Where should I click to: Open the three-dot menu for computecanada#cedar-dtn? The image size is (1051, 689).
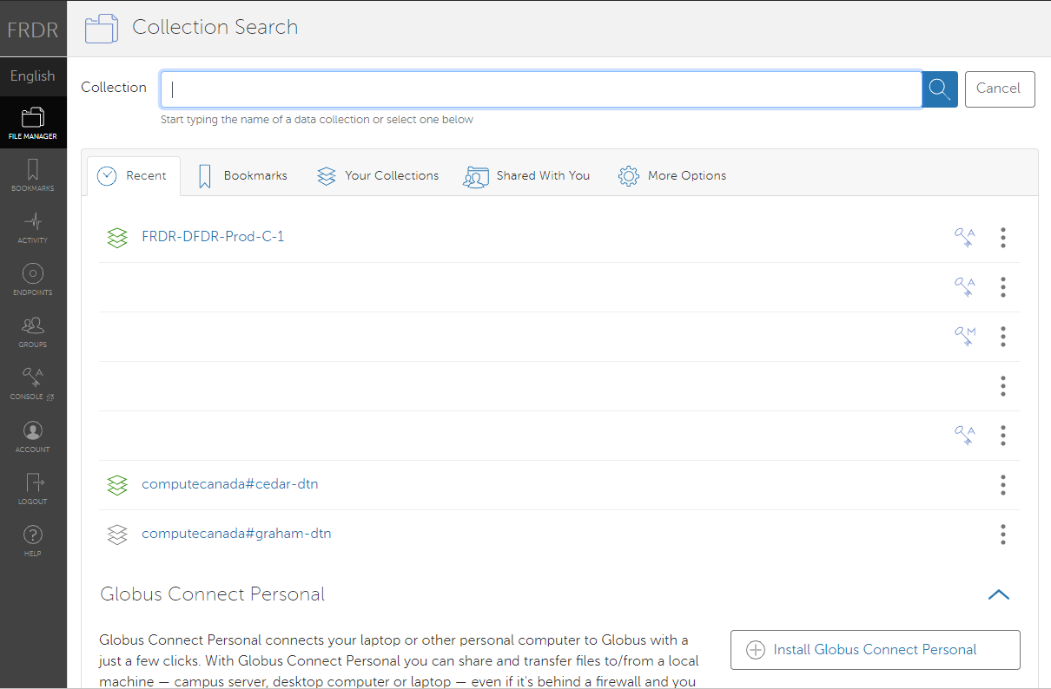click(x=1003, y=484)
